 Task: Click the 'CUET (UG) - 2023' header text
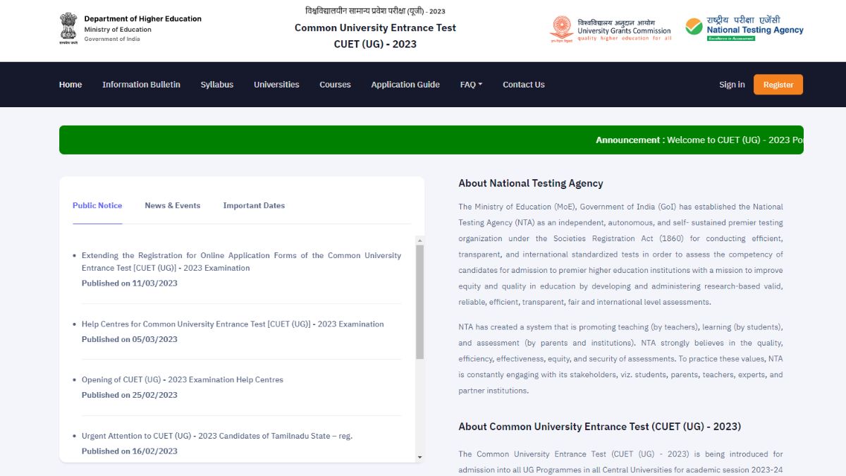(375, 44)
